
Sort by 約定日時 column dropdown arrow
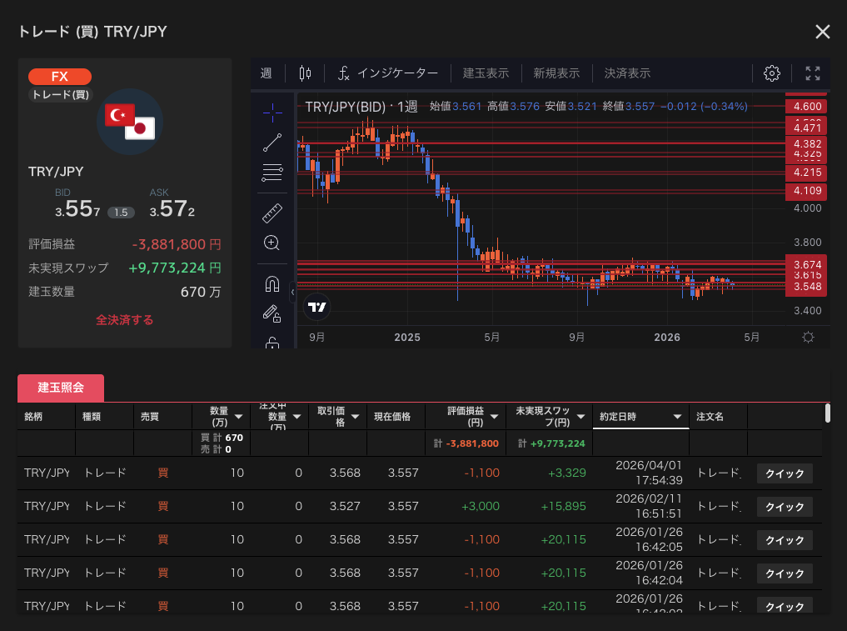(677, 417)
